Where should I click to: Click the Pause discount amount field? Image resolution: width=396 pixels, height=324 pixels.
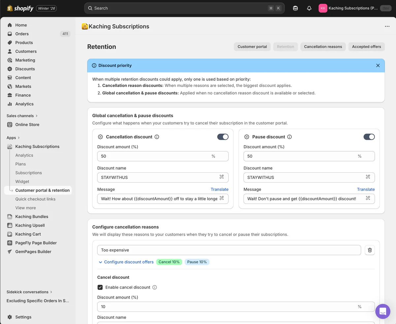click(x=309, y=156)
